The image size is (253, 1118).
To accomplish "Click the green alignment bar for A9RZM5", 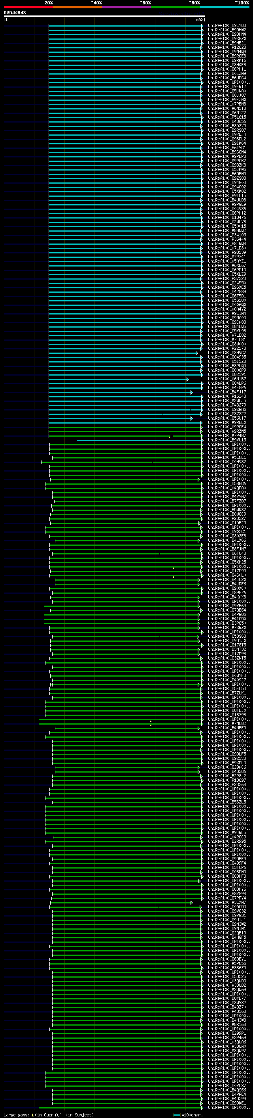I will coord(125,431).
